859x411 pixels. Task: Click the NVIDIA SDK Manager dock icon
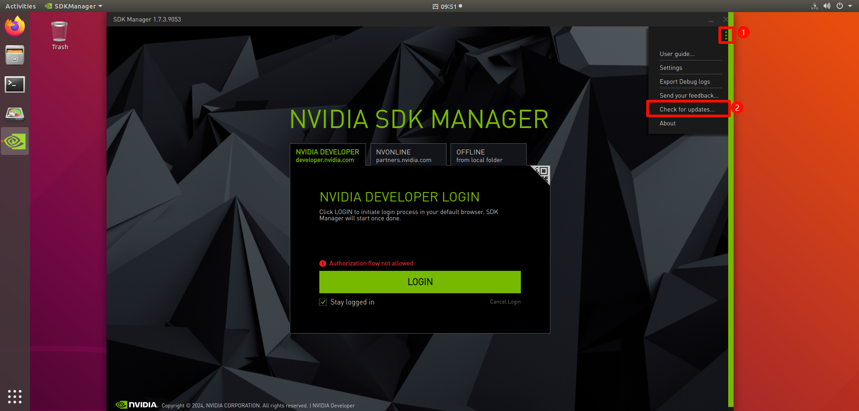pyautogui.click(x=15, y=141)
